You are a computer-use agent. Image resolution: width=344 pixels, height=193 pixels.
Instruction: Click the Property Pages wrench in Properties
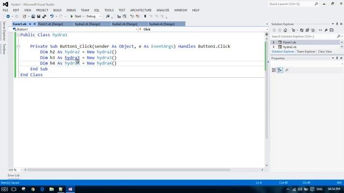[x=286, y=70]
